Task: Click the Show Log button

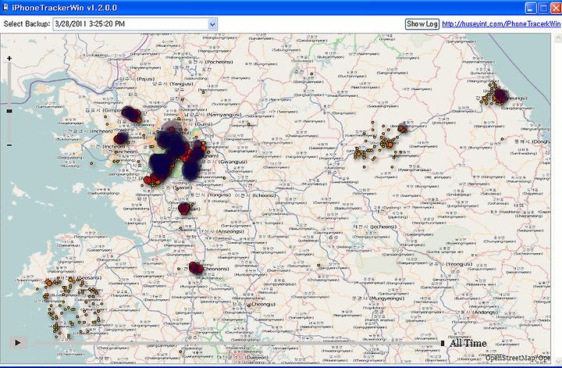Action: [421, 24]
